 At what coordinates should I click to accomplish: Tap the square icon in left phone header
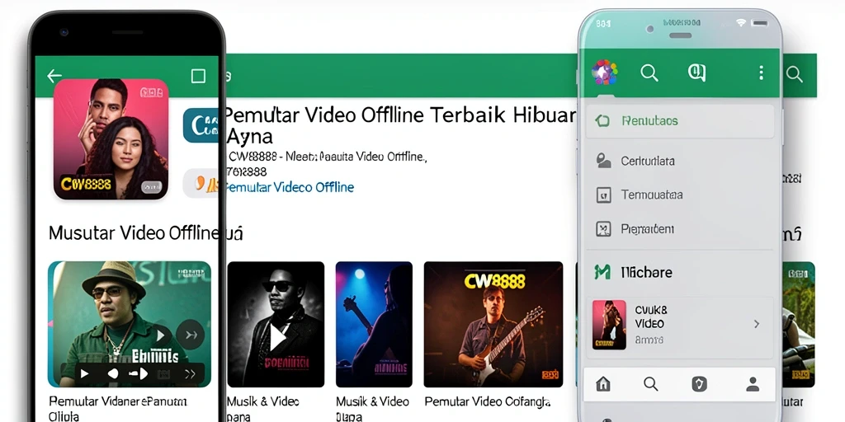(x=198, y=76)
